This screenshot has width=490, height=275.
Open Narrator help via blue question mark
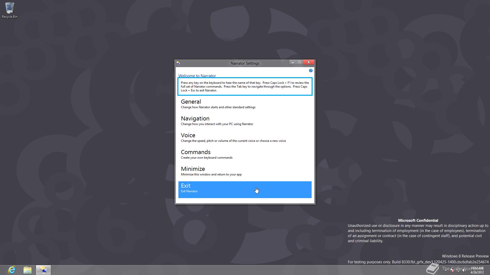pyautogui.click(x=311, y=71)
